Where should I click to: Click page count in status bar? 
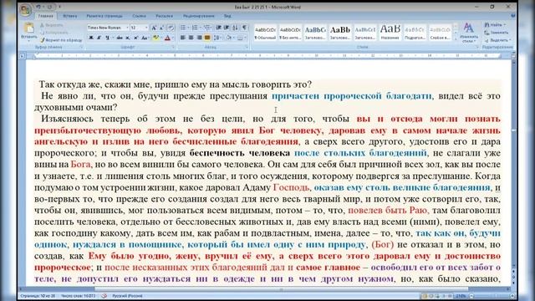pyautogui.click(x=38, y=296)
